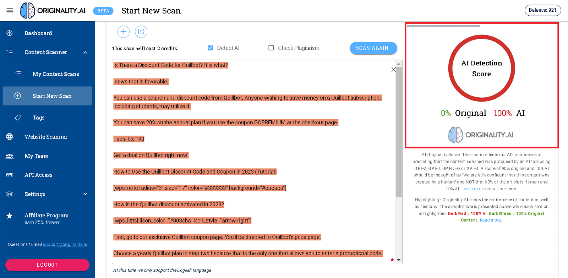Screen dimensions: 568x278
Task: Open the Learn more link about the score
Action: 473,189
